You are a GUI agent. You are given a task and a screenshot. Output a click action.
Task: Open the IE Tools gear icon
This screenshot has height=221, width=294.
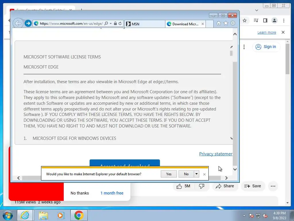[233, 23]
